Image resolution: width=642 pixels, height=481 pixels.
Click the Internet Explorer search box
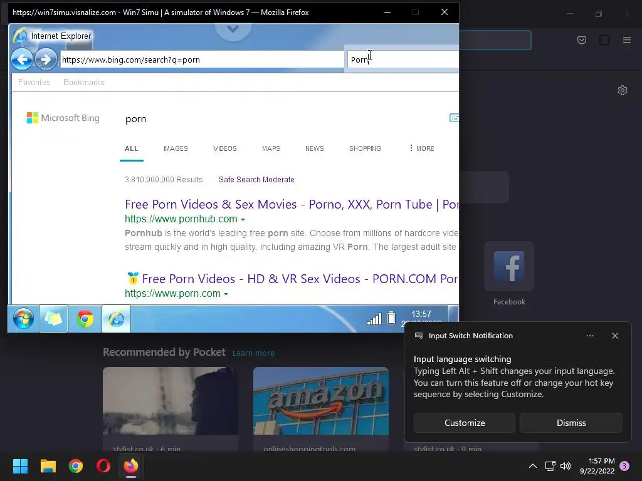[403, 59]
